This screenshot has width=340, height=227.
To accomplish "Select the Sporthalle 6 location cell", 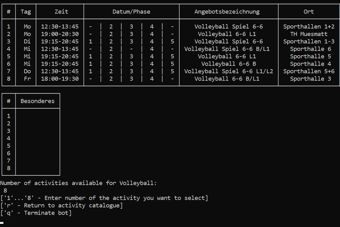I will click(x=311, y=49).
